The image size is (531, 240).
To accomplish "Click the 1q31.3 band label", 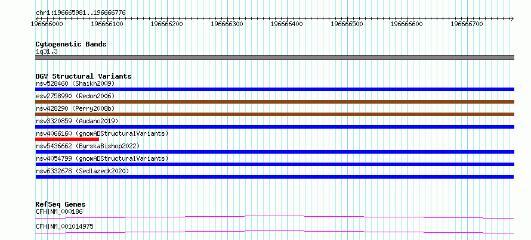I will click(x=47, y=51).
